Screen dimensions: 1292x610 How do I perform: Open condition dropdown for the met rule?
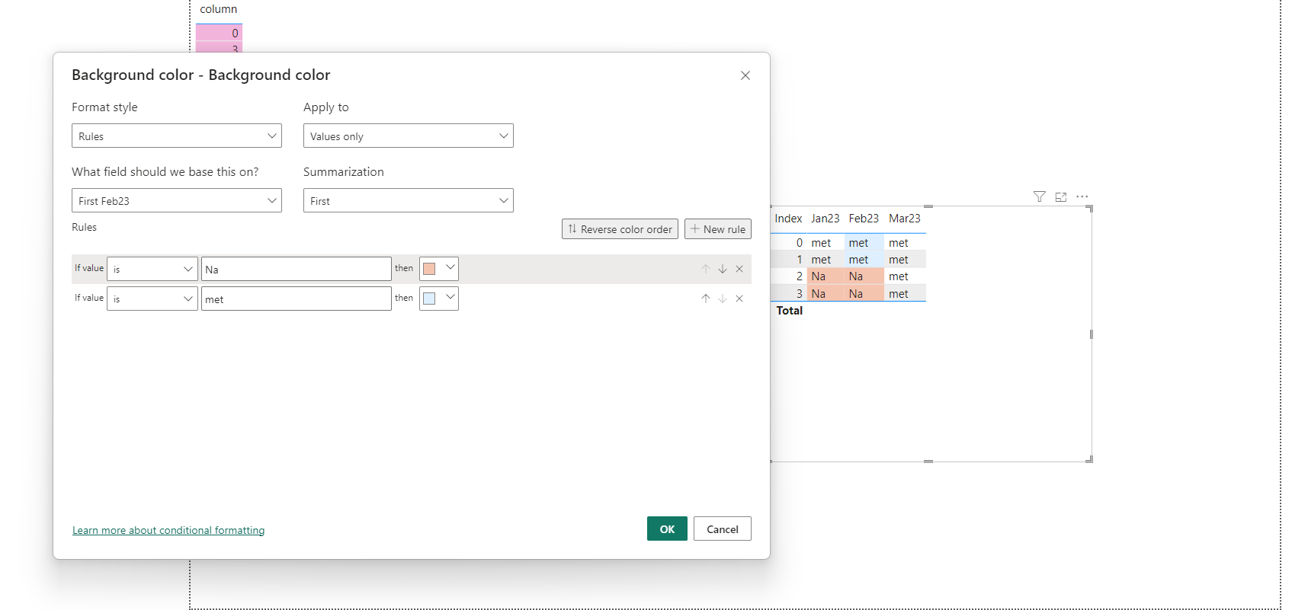(152, 299)
